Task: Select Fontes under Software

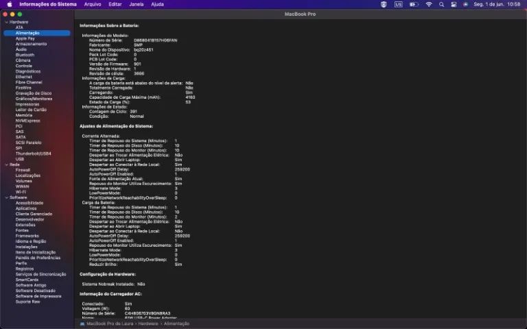Action: 22,230
